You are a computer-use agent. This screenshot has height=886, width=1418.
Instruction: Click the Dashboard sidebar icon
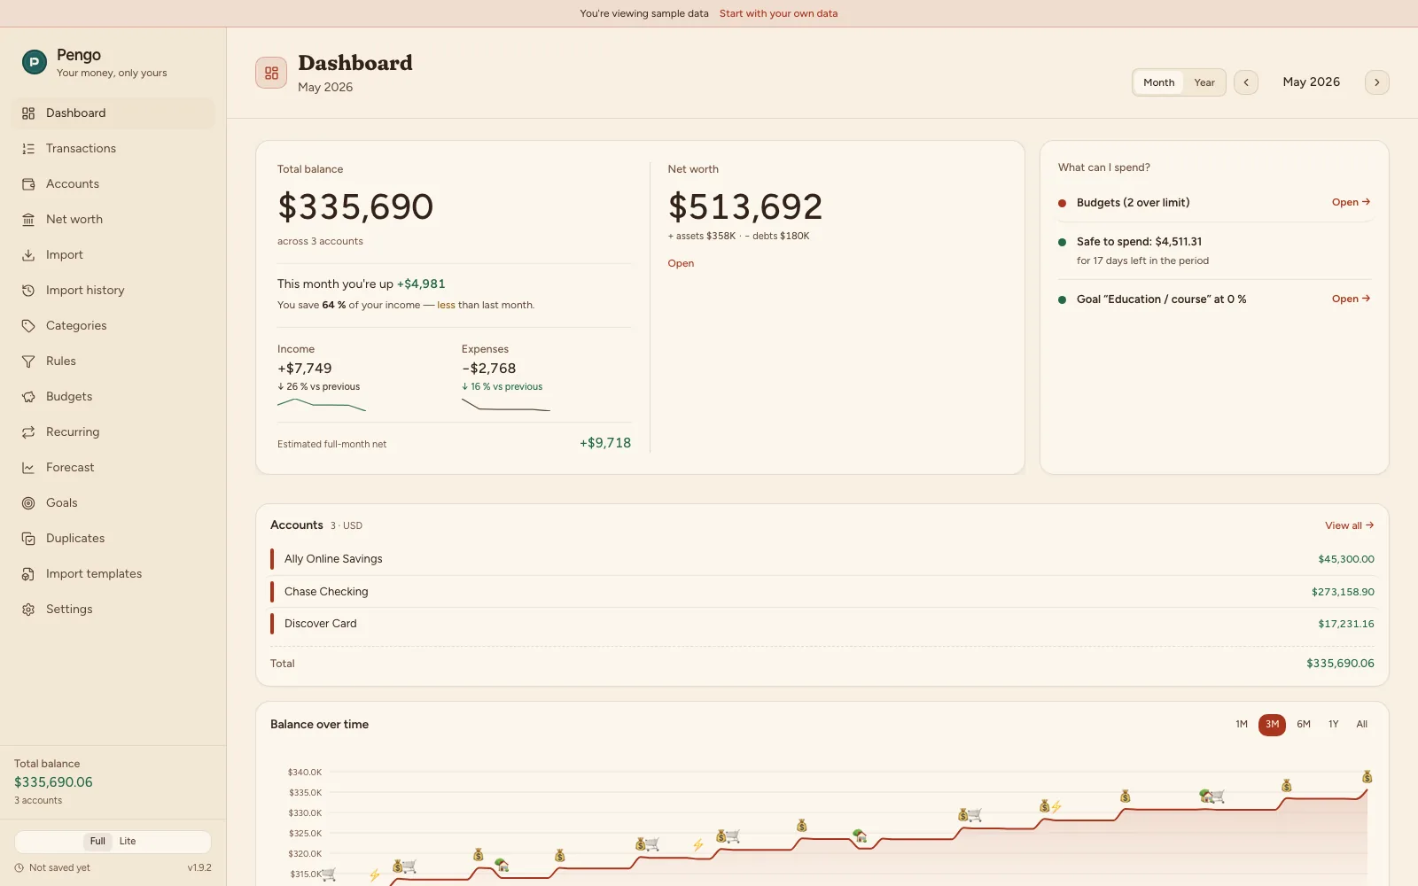pyautogui.click(x=28, y=113)
